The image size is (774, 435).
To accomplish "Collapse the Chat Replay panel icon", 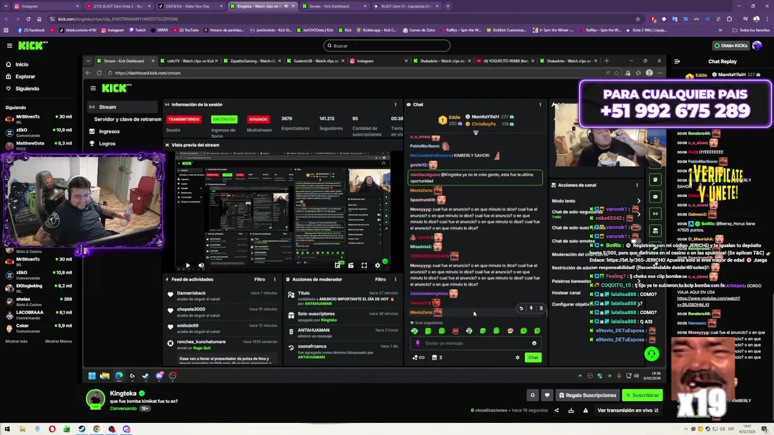I will click(677, 61).
